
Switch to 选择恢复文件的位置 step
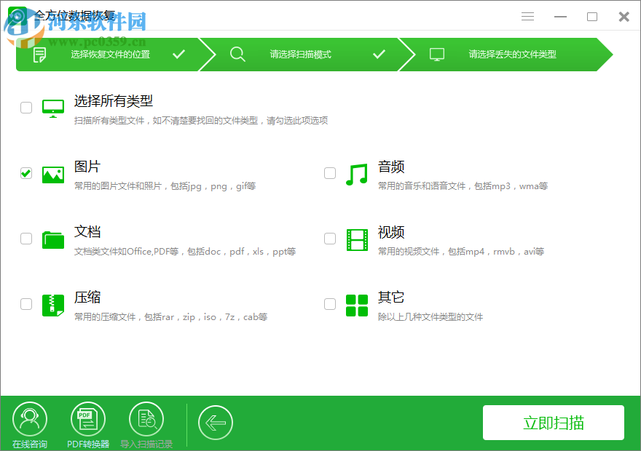click(109, 54)
